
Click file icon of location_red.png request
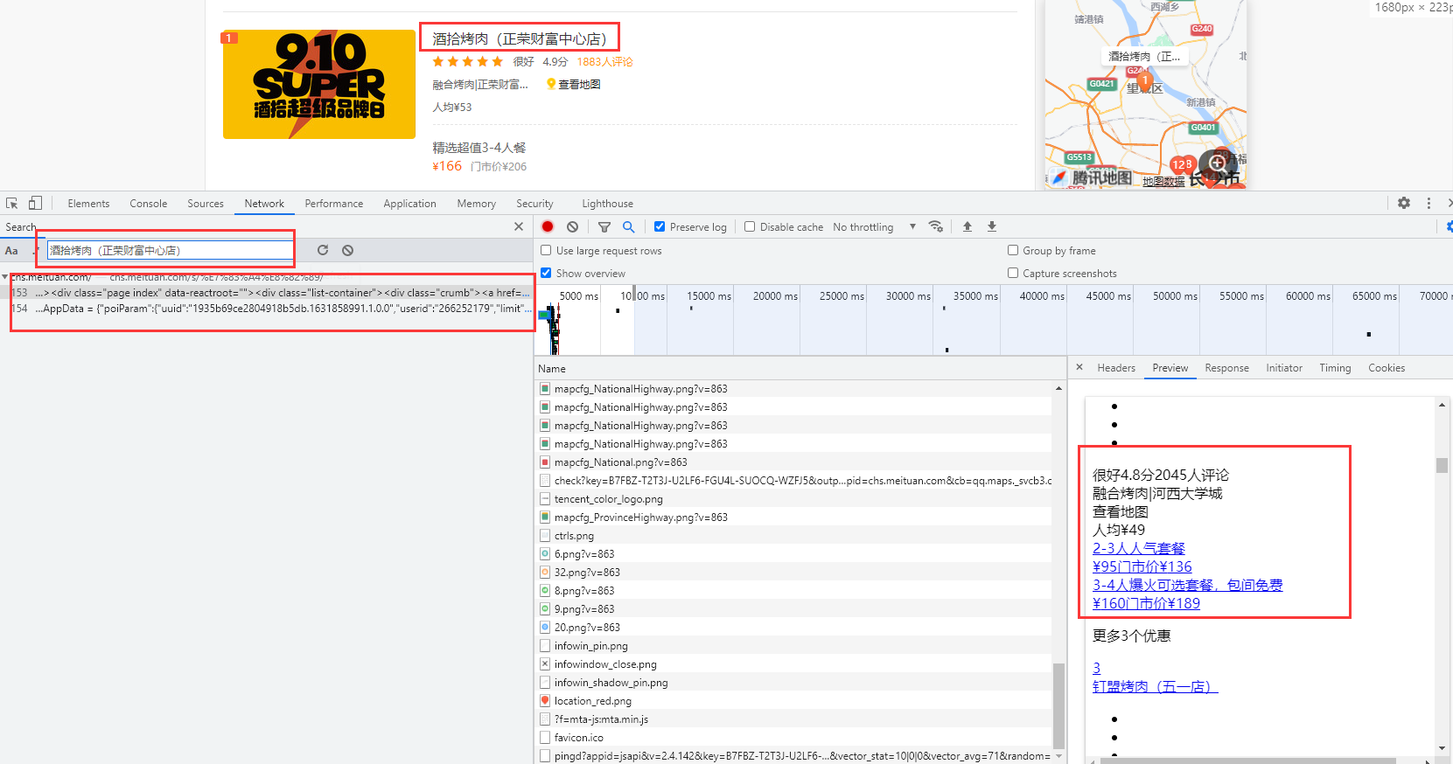[545, 701]
